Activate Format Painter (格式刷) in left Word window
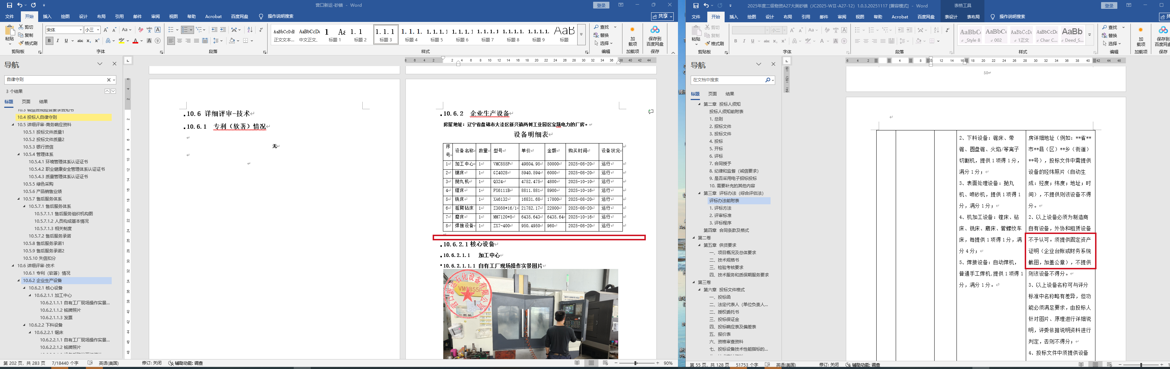Image resolution: width=1170 pixels, height=369 pixels. coord(28,43)
